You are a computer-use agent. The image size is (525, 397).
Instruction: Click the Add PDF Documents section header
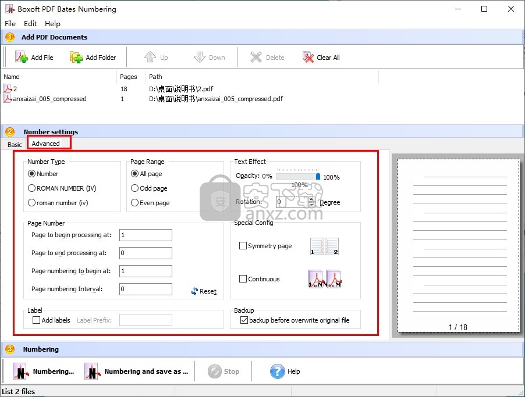coord(262,37)
